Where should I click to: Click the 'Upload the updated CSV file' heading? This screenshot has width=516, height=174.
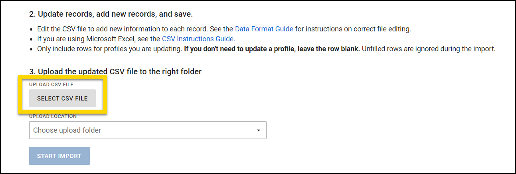coord(115,72)
